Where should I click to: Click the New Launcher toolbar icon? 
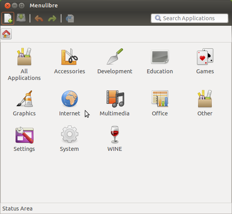pyautogui.click(x=8, y=18)
